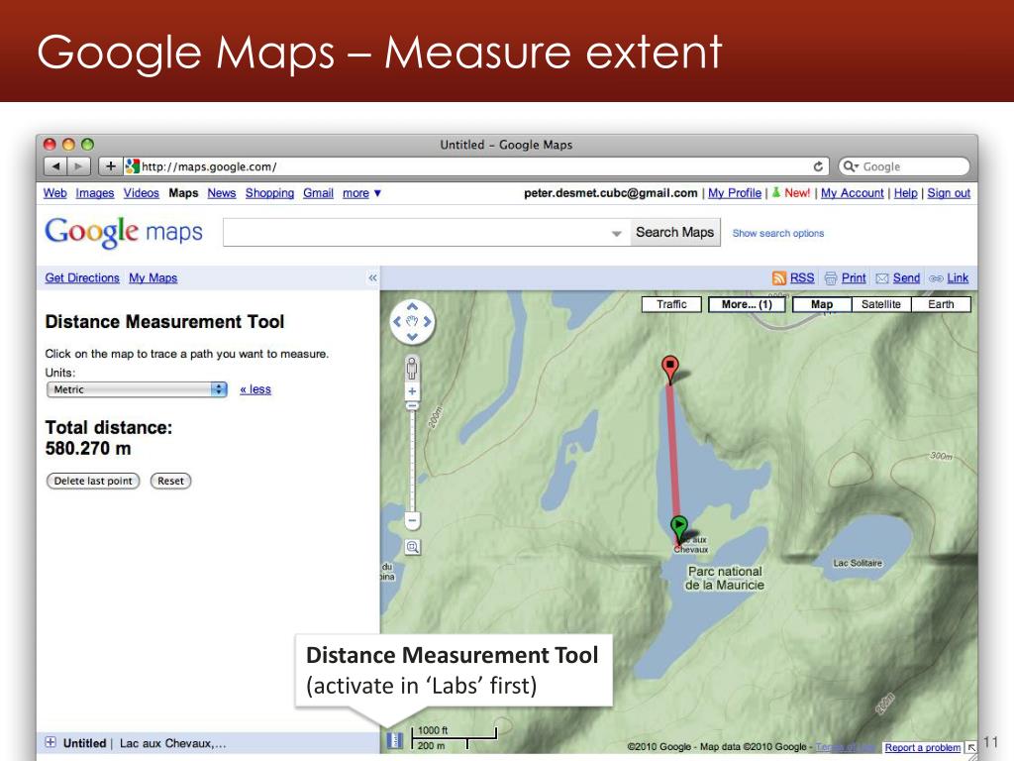
Task: Reload page using address bar refresh icon
Action: pos(818,166)
